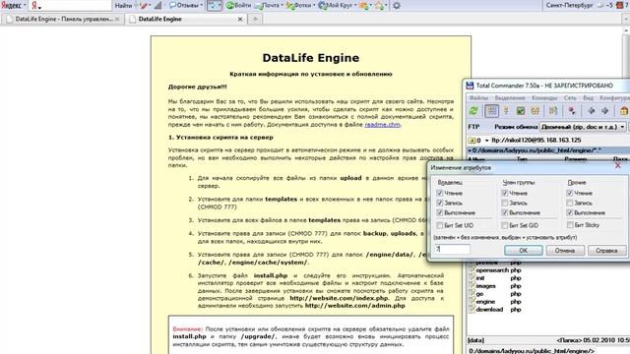
Task: Open the settings gear in Yandex toolbar
Action: pyautogui.click(x=397, y=6)
